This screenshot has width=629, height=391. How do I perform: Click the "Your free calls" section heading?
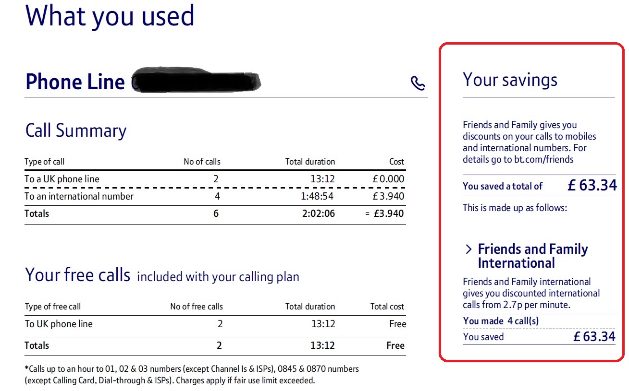[77, 275]
